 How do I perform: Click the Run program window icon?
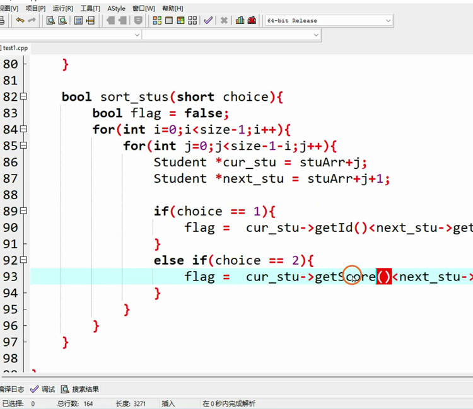169,21
